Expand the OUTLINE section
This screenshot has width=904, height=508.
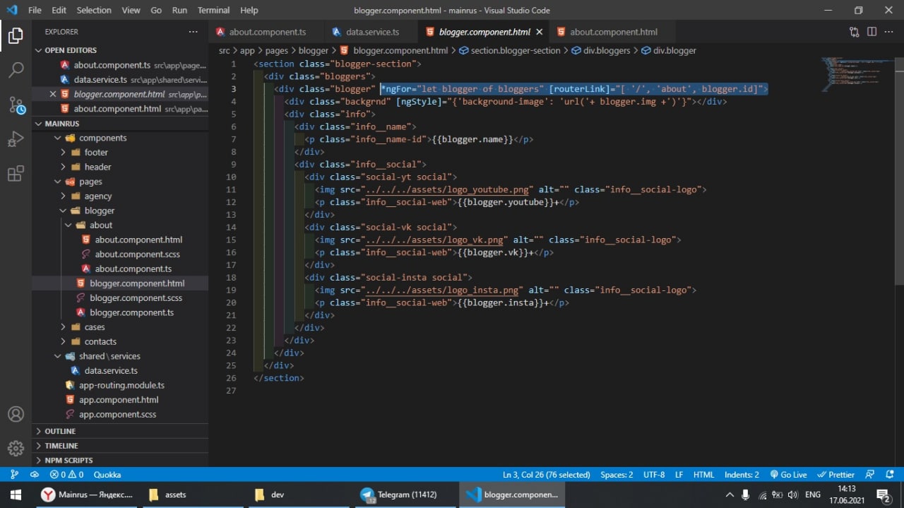coord(61,431)
